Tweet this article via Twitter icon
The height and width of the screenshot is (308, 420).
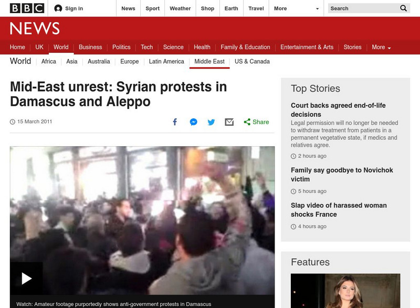211,122
